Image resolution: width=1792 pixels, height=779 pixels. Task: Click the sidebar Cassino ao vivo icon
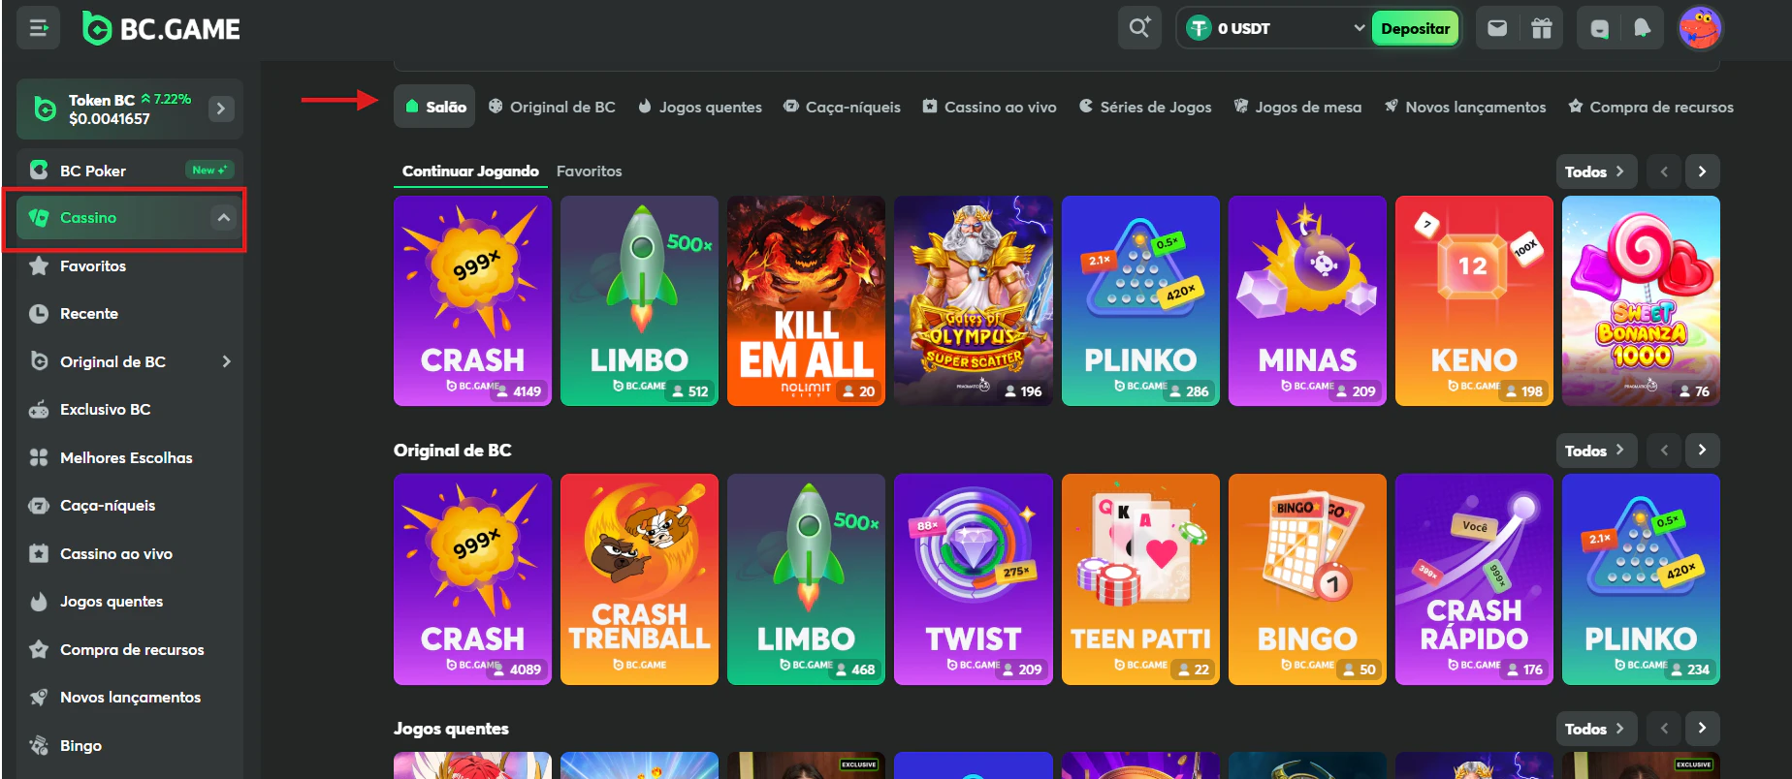[x=39, y=553]
